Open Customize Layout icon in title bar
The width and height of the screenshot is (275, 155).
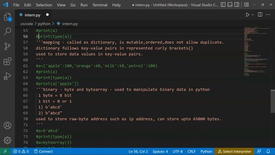(x=246, y=5)
